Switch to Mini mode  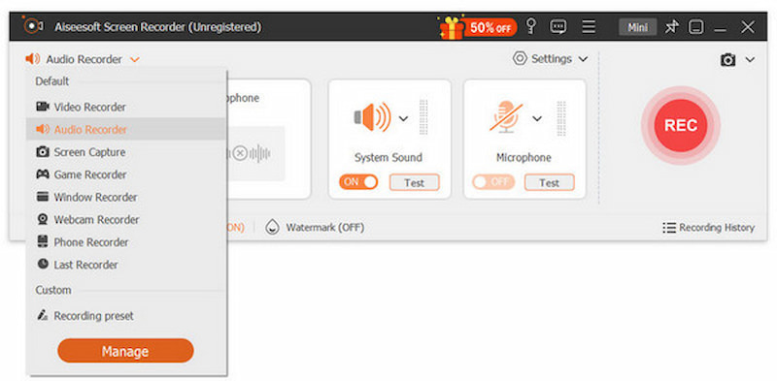(638, 27)
